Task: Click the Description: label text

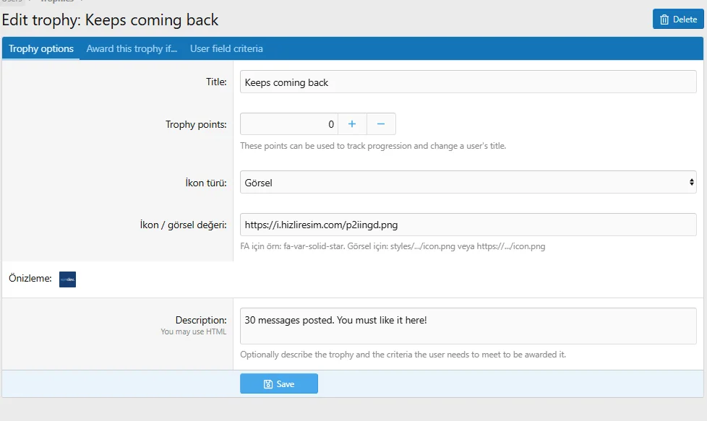Action: click(x=201, y=320)
